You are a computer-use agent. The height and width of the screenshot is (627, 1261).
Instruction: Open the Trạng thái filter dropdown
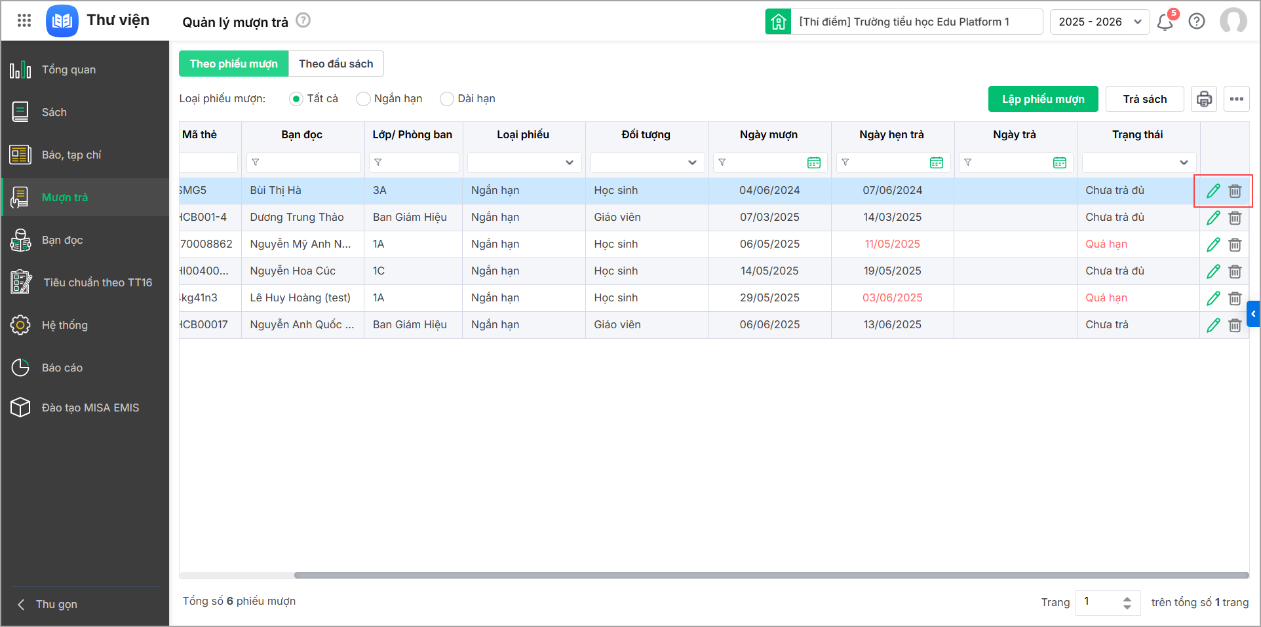point(1138,162)
